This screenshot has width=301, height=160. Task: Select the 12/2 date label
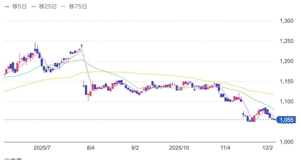point(267,148)
